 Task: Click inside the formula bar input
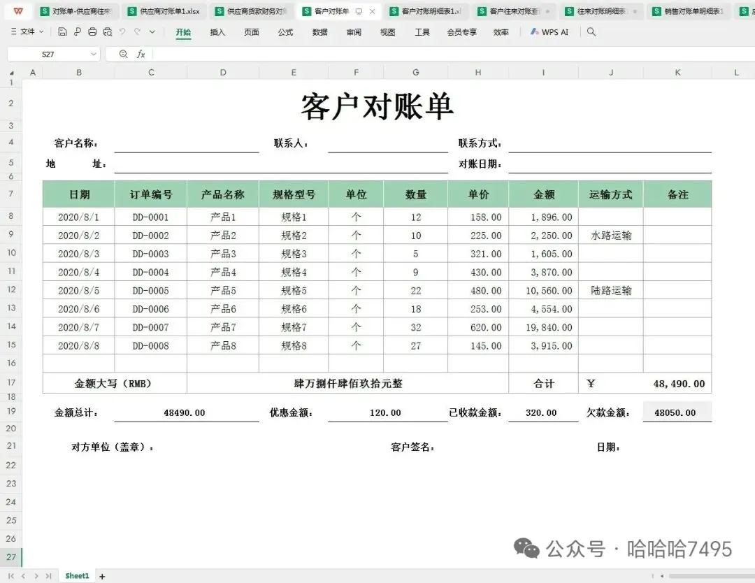tap(452, 54)
